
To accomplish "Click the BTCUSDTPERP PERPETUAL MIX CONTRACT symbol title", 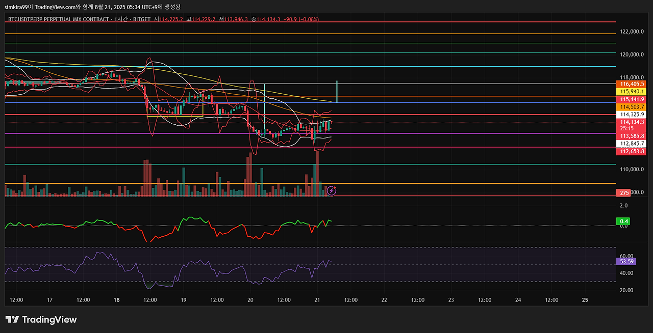I will click(x=58, y=19).
